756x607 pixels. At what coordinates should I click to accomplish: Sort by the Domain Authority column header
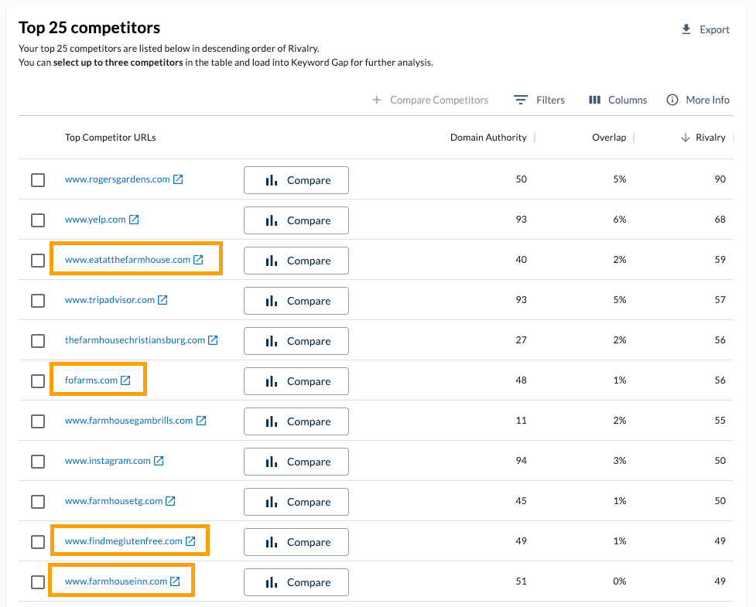tap(488, 137)
